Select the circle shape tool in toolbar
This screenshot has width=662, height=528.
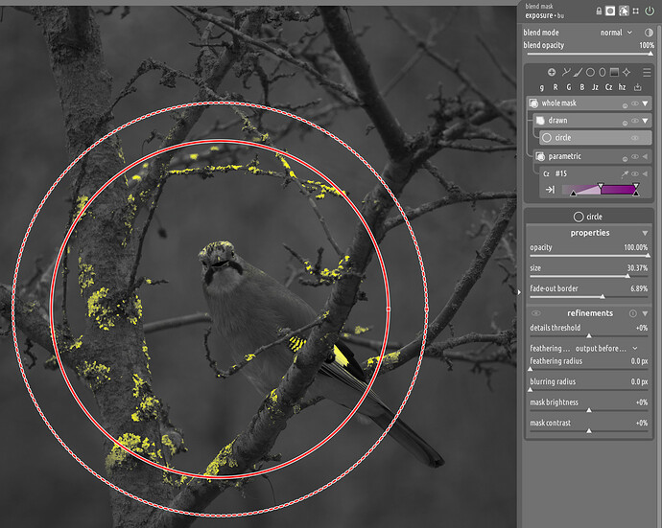590,72
